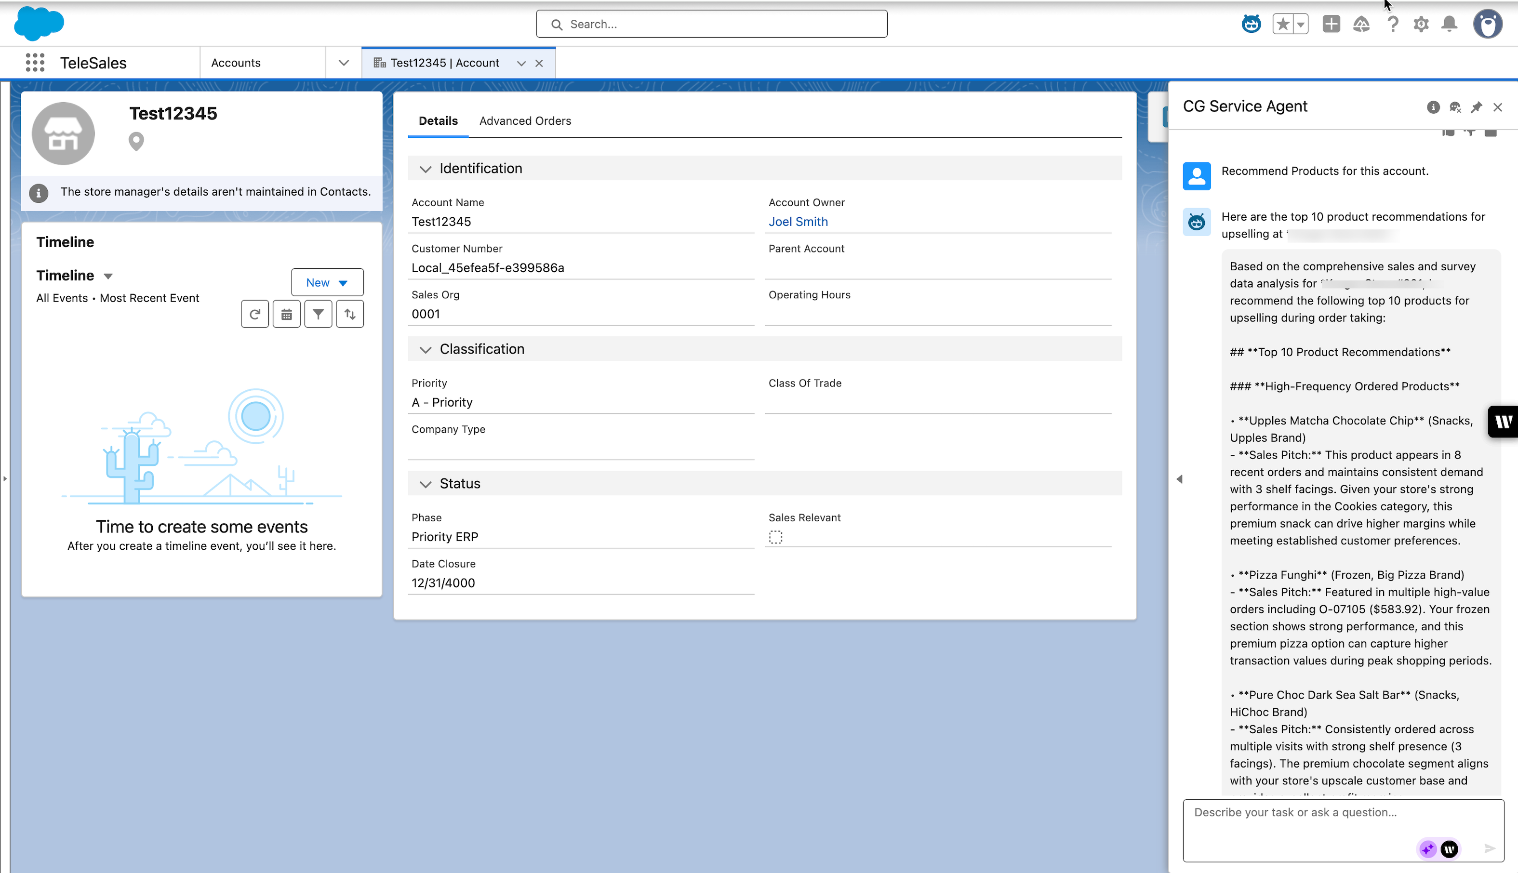Expand the left sidebar edge arrow
This screenshot has width=1518, height=873.
coord(5,478)
